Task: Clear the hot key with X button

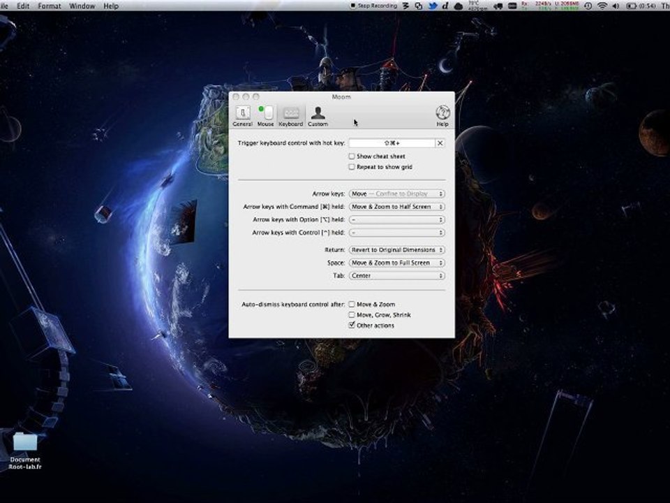Action: [440, 143]
